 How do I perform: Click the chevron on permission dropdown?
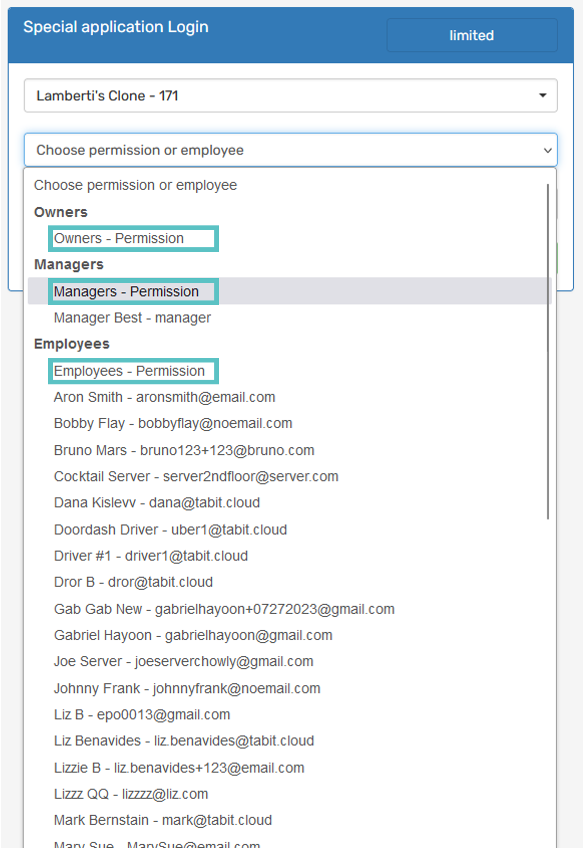[x=547, y=150]
